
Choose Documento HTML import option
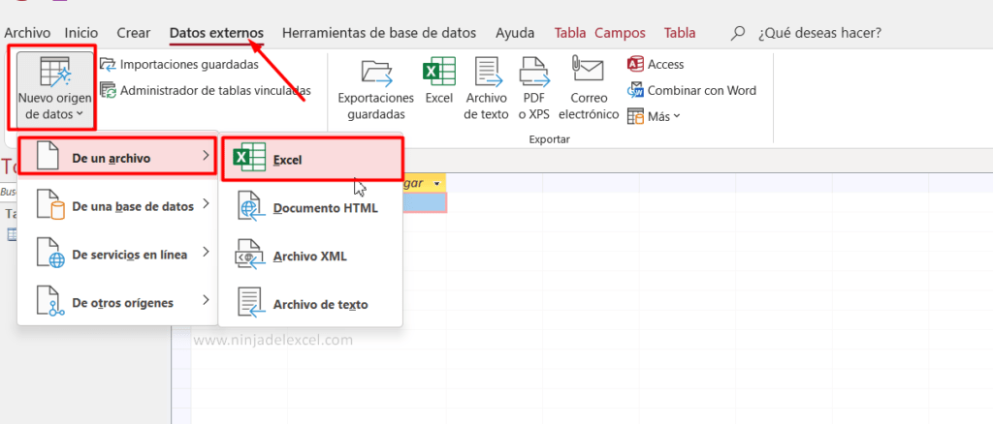[x=310, y=208]
